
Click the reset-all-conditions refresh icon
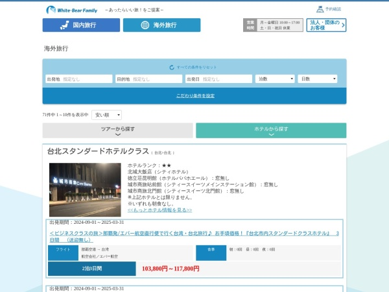172,67
